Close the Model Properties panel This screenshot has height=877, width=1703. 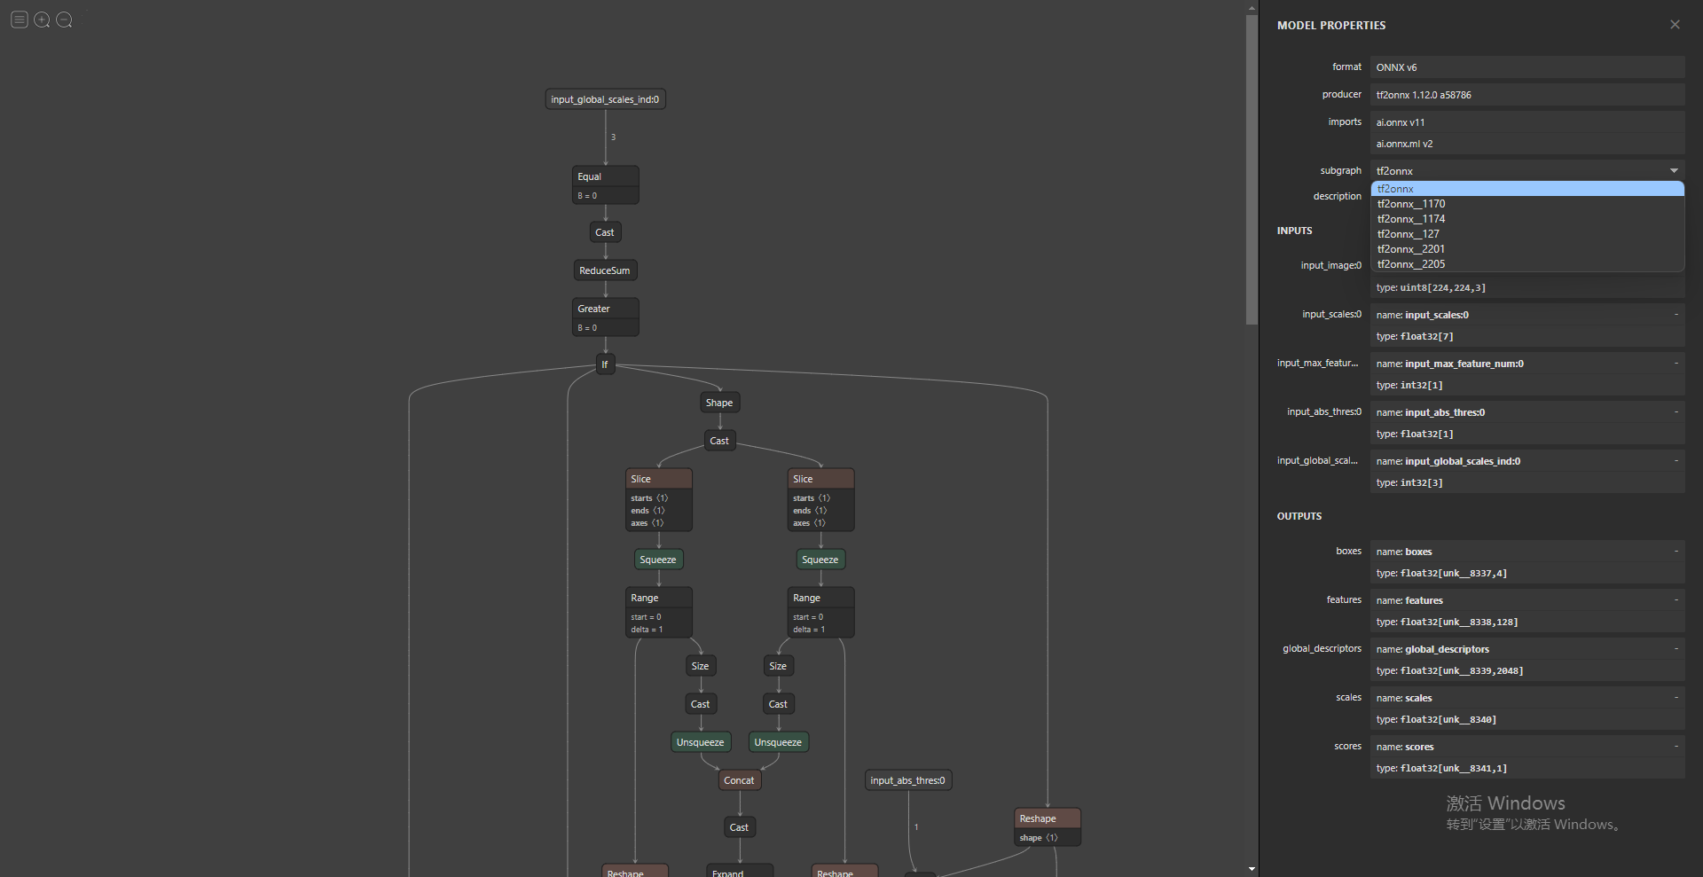point(1675,25)
